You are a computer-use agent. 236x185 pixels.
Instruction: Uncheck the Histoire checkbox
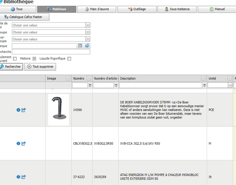pos(34,59)
